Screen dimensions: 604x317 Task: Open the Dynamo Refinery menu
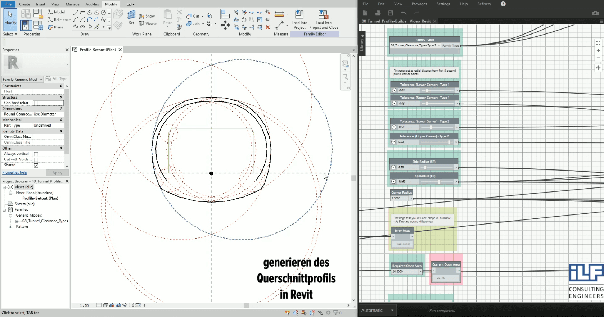[484, 4]
